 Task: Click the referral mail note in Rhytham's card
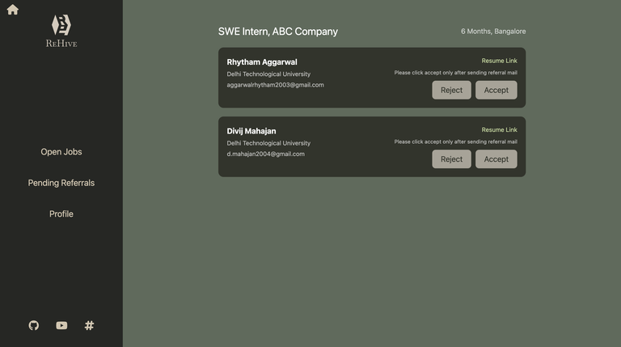[x=456, y=73]
